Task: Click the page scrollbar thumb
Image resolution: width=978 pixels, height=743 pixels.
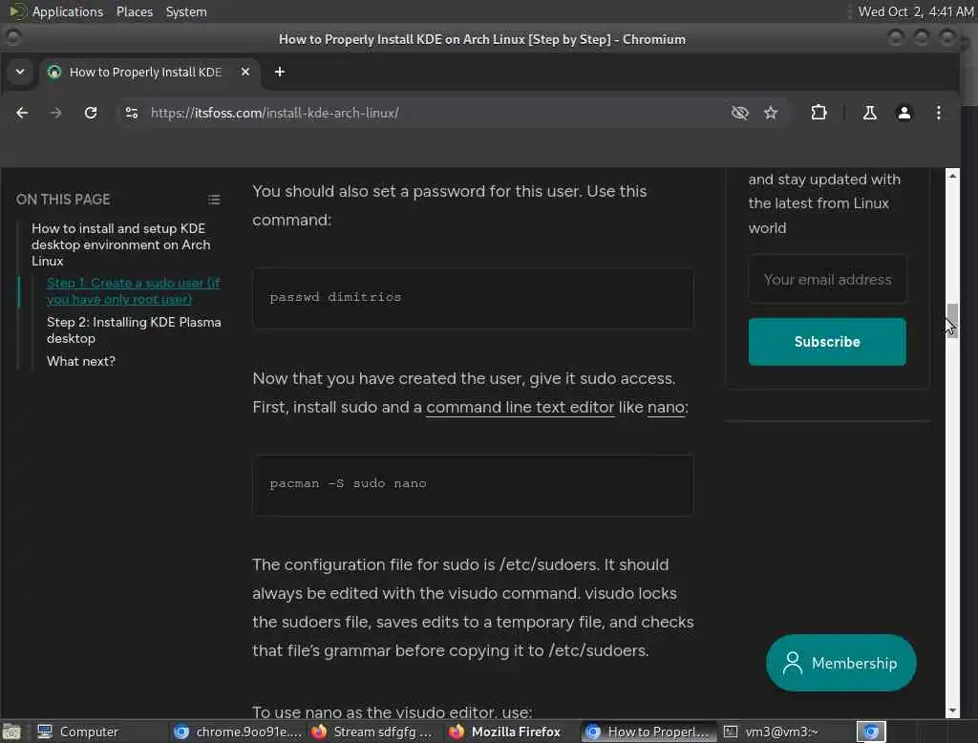Action: pyautogui.click(x=952, y=320)
